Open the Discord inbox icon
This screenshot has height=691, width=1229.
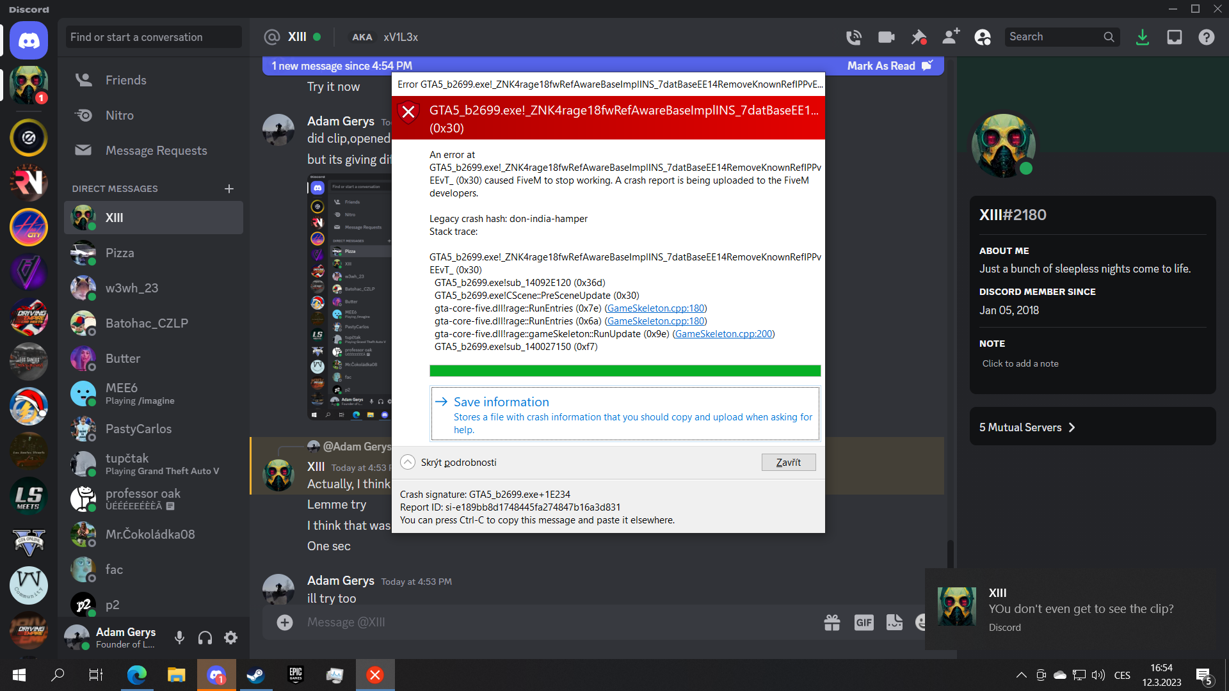pyautogui.click(x=1174, y=37)
